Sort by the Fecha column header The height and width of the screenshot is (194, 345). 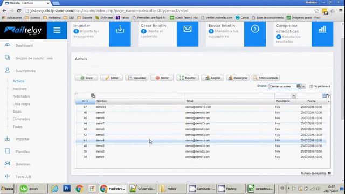312,101
